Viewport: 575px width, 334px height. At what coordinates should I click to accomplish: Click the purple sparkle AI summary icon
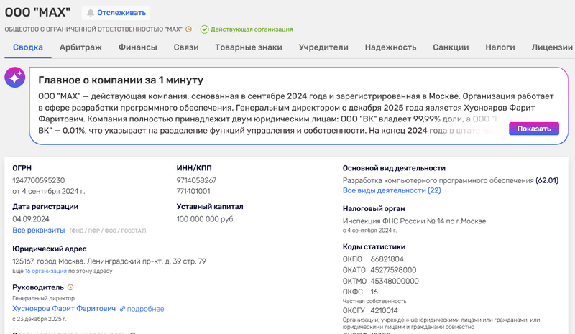click(14, 79)
